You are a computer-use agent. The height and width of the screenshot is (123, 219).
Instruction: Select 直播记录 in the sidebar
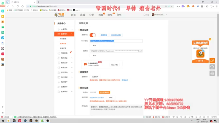pyautogui.click(x=63, y=48)
